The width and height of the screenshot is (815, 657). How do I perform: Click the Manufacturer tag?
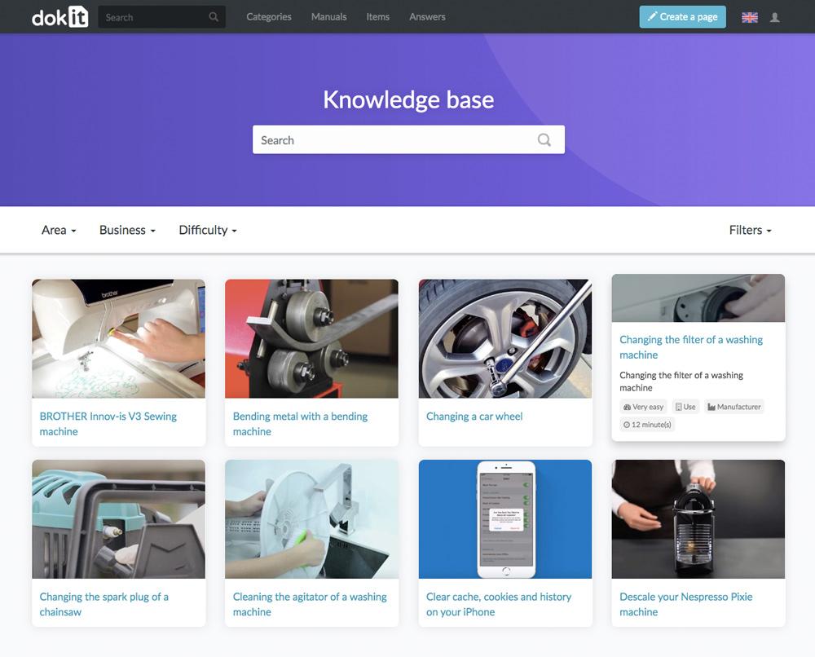coord(734,407)
